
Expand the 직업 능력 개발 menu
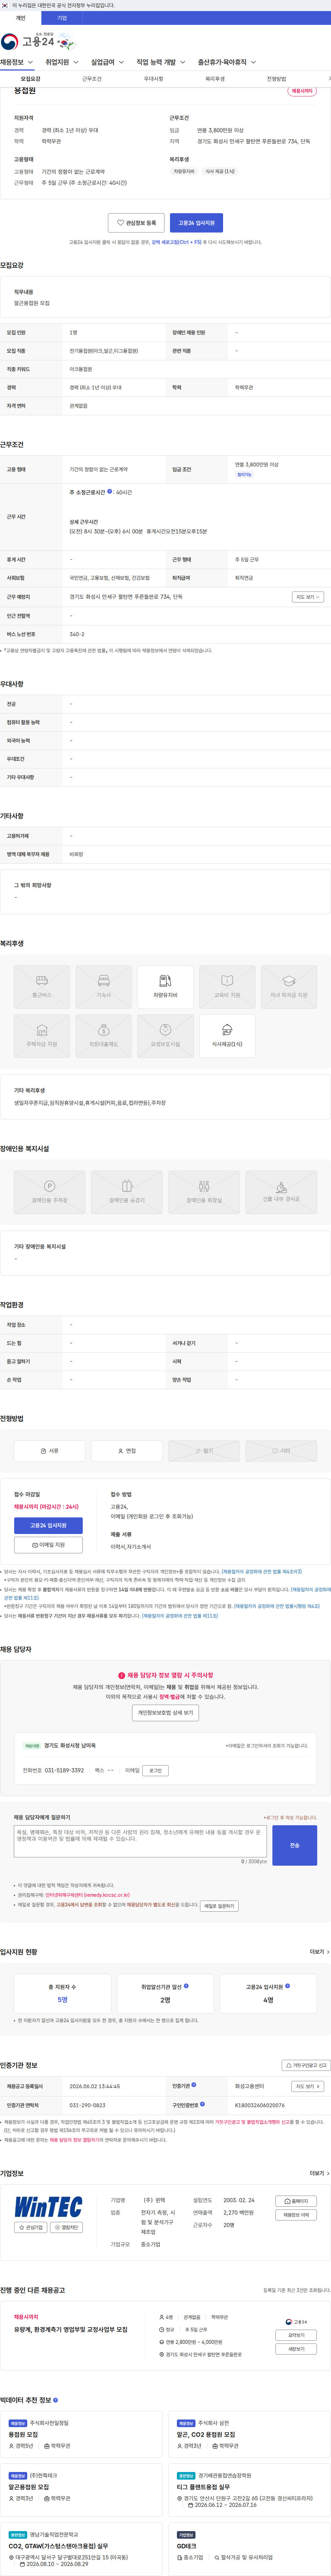coord(161,62)
